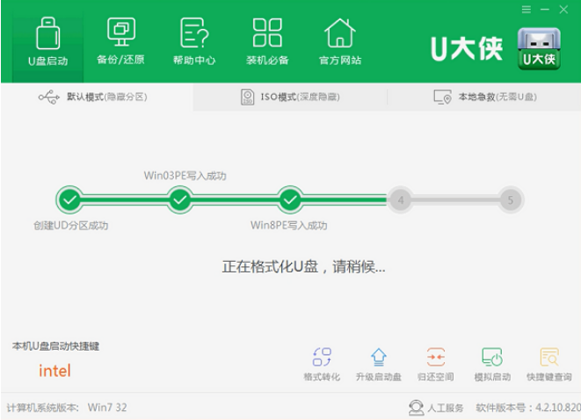Click the intel brand label
The width and height of the screenshot is (581, 420).
54,371
